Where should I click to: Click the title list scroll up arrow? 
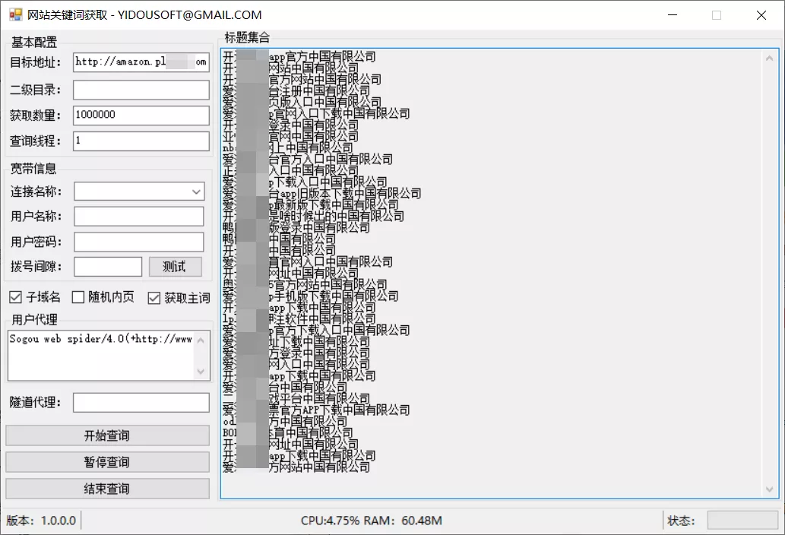[x=770, y=58]
